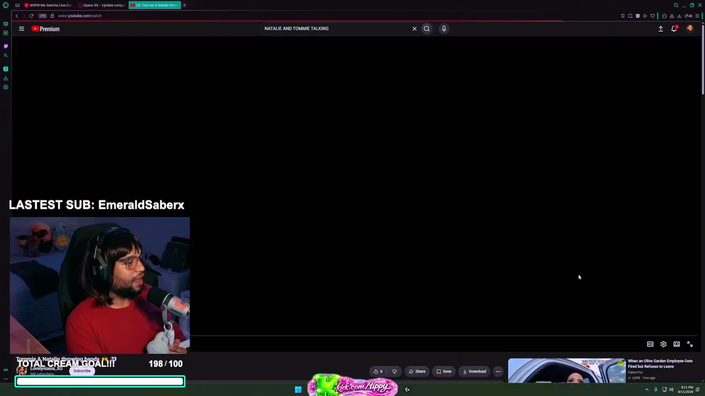705x396 pixels.
Task: Clear the search query with the X
Action: coord(415,29)
